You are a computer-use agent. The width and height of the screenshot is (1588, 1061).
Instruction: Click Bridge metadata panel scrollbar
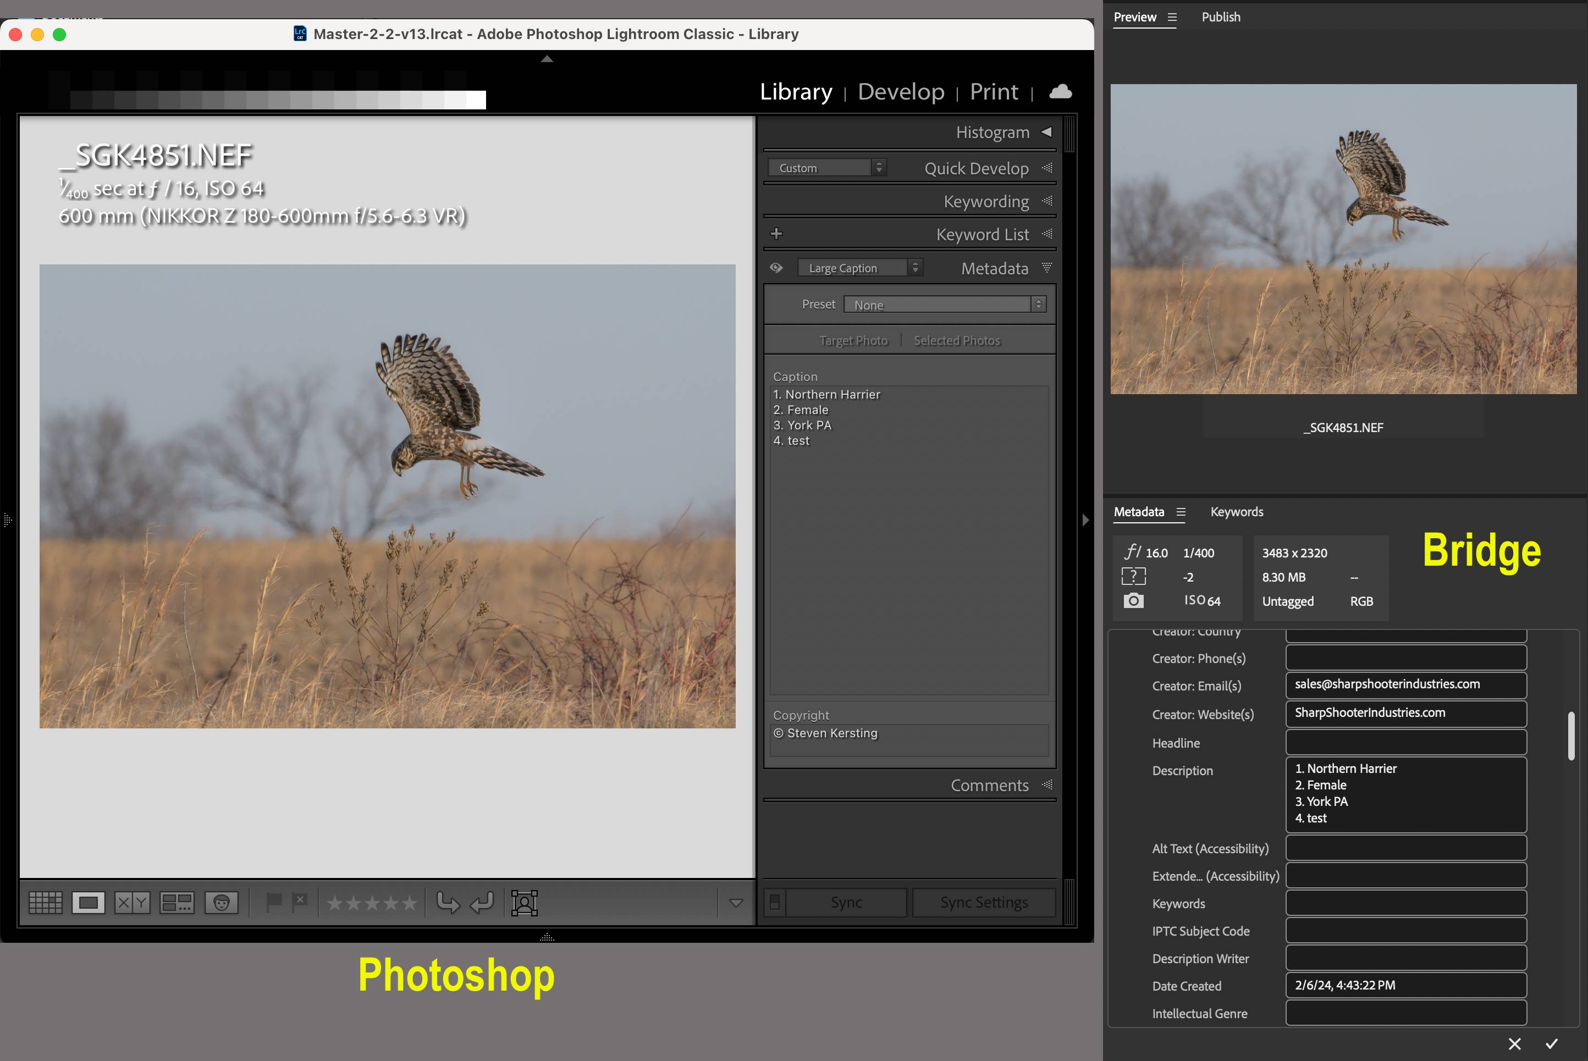point(1571,736)
